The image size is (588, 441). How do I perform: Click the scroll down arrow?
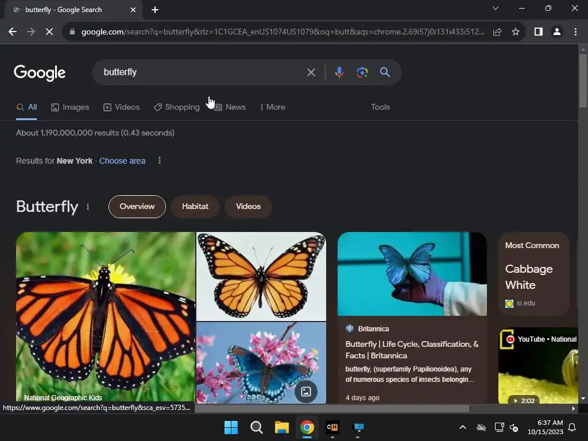582,399
